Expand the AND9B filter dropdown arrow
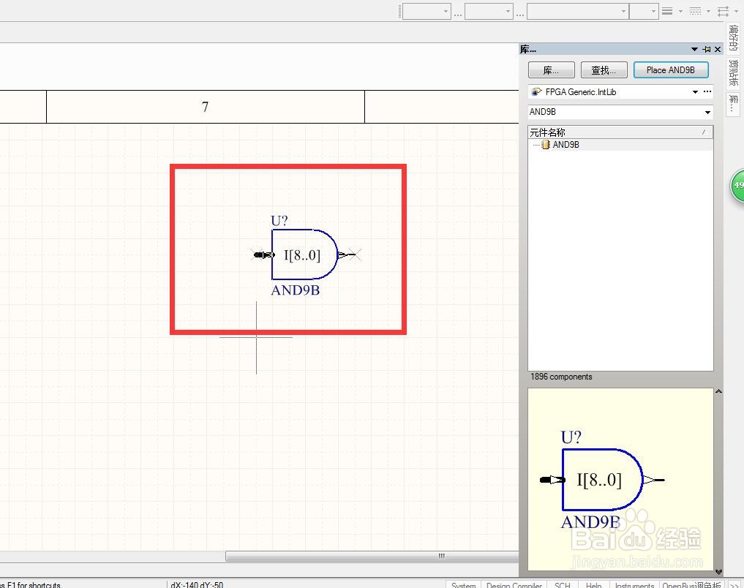The height and width of the screenshot is (588, 744). coord(707,113)
